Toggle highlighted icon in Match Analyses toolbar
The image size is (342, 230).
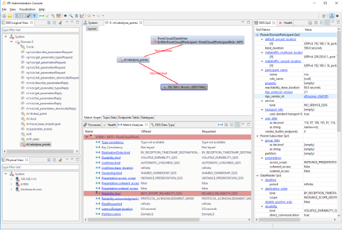[x=238, y=125]
